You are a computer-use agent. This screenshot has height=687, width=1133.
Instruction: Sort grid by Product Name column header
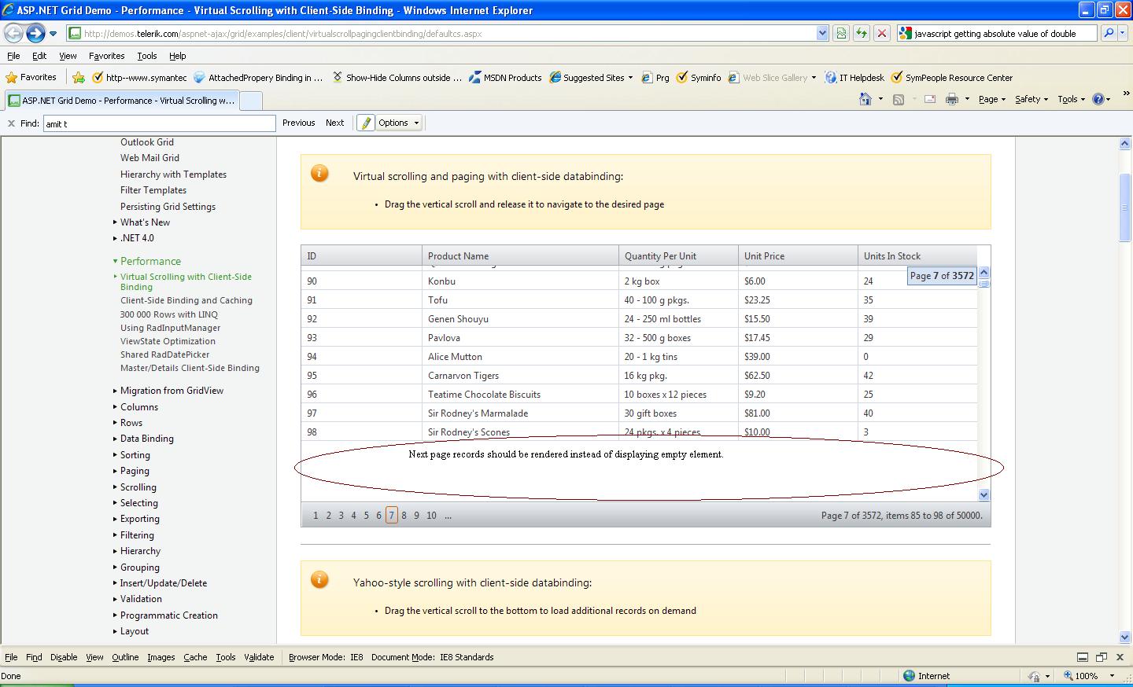[x=458, y=256]
